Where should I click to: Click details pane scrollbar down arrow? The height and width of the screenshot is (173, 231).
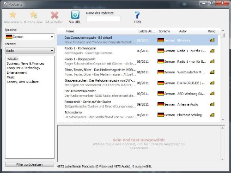click(223, 159)
